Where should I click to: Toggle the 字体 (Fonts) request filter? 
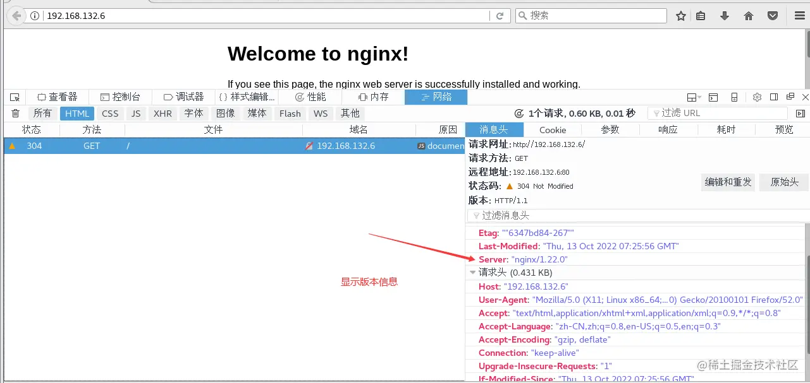[x=194, y=114]
